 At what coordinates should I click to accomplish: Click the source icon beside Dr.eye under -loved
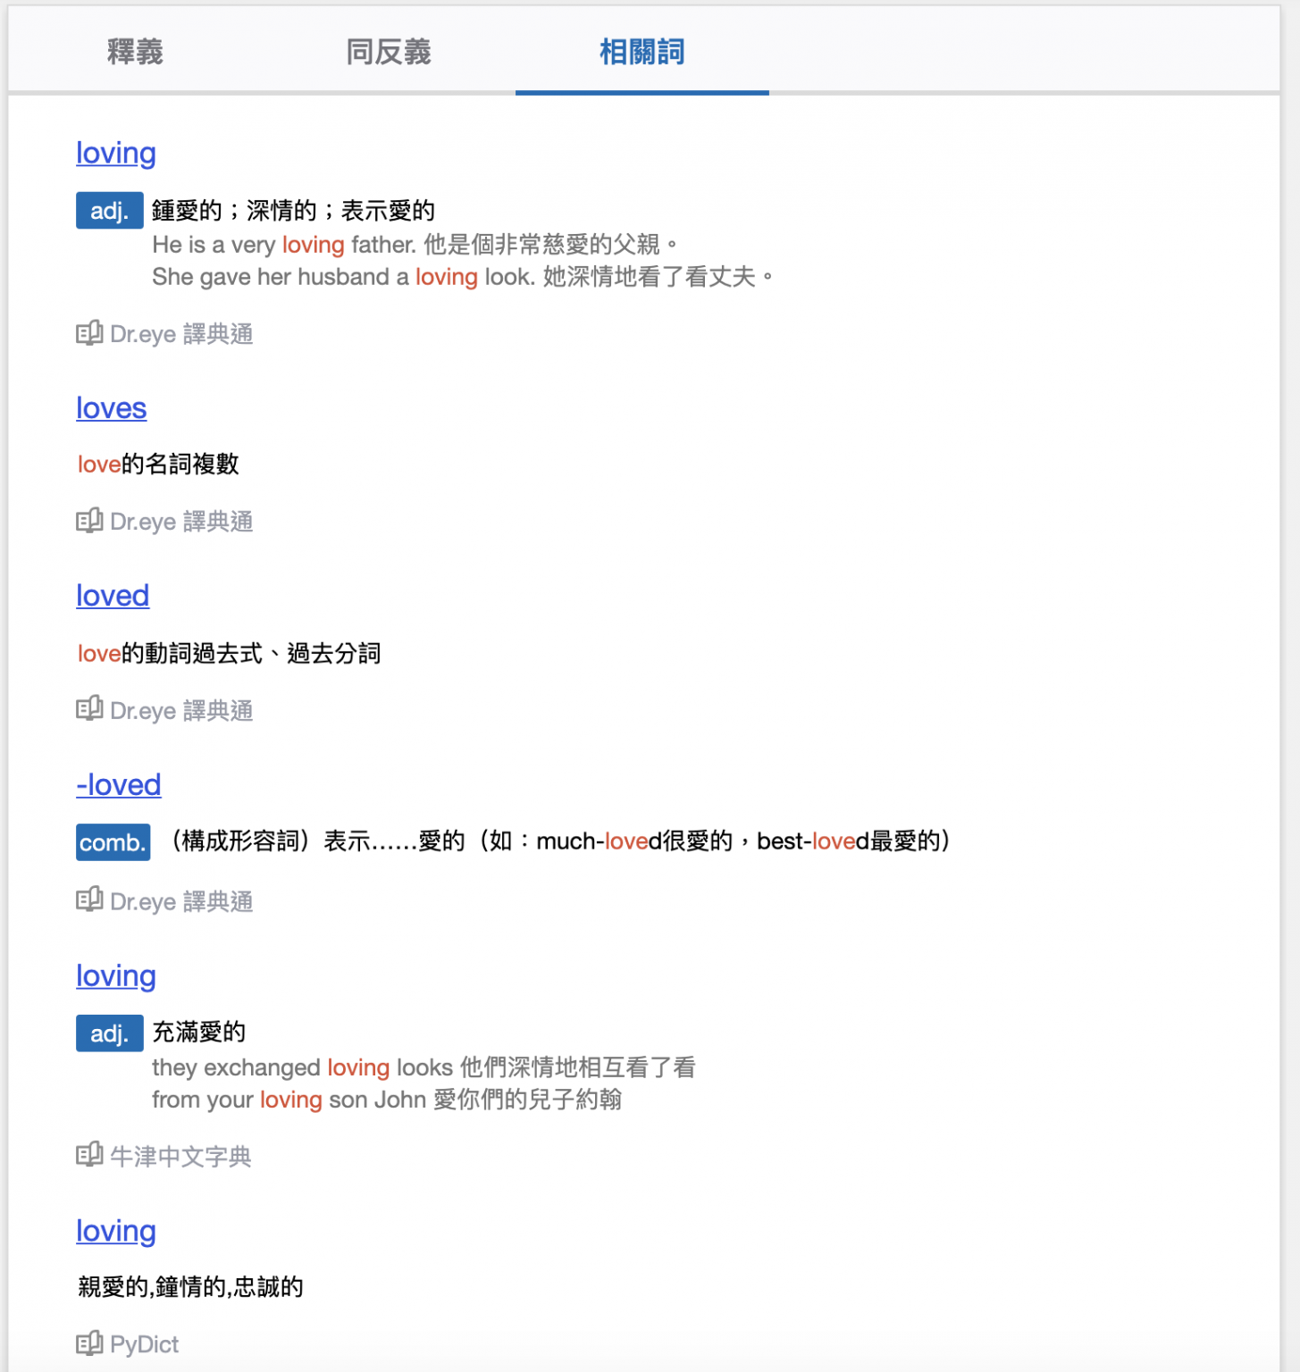pos(88,899)
